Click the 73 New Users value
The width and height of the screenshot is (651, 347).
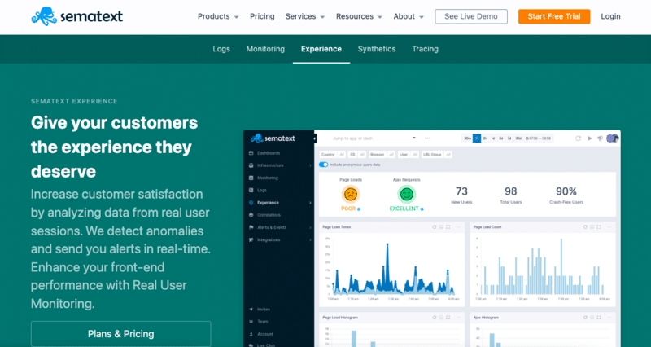coord(461,191)
